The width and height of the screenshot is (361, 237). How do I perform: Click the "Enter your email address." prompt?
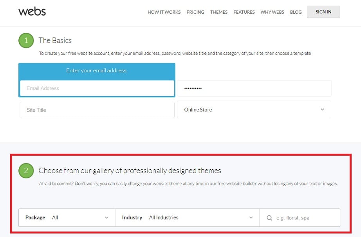(x=97, y=70)
